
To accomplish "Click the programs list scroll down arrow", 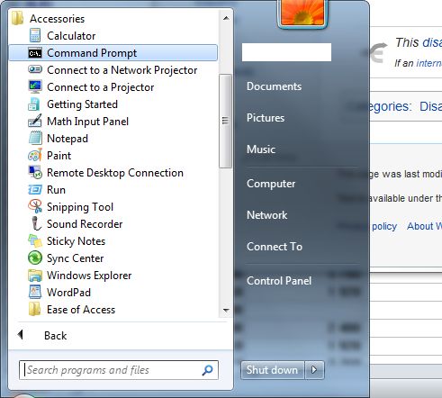I will 226,310.
